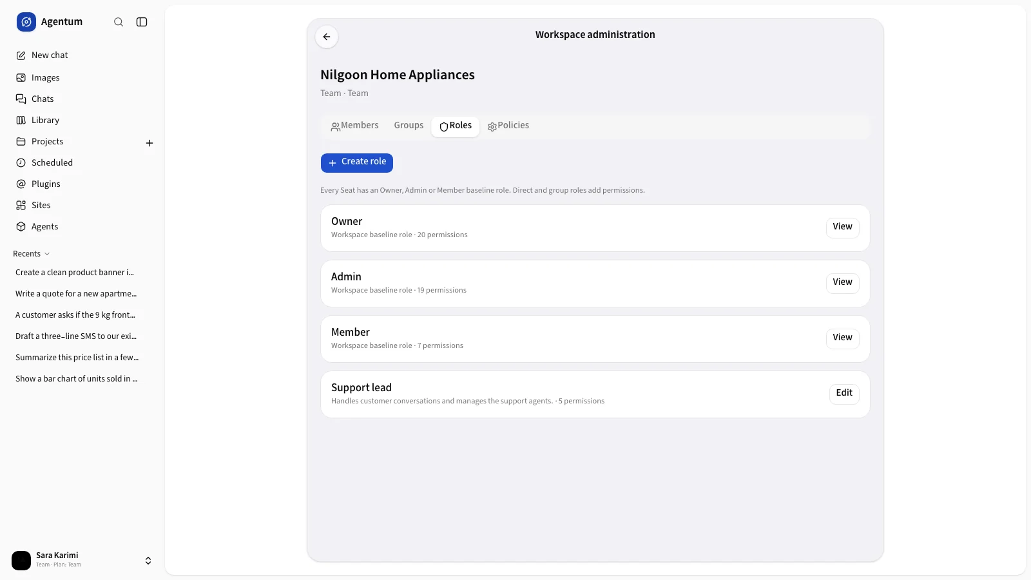Open the Policies tab
Viewport: 1031px width, 580px height.
508,126
